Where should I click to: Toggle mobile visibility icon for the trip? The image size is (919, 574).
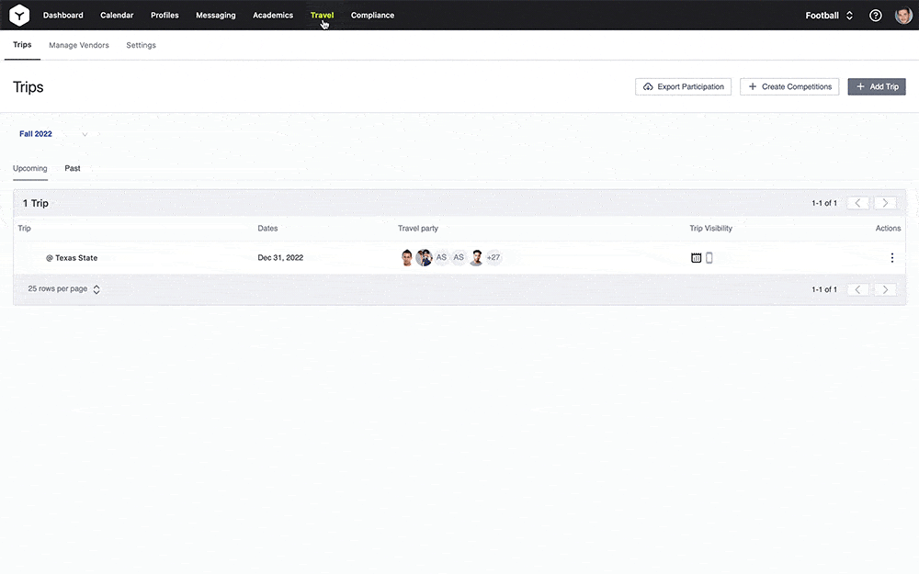(x=709, y=258)
